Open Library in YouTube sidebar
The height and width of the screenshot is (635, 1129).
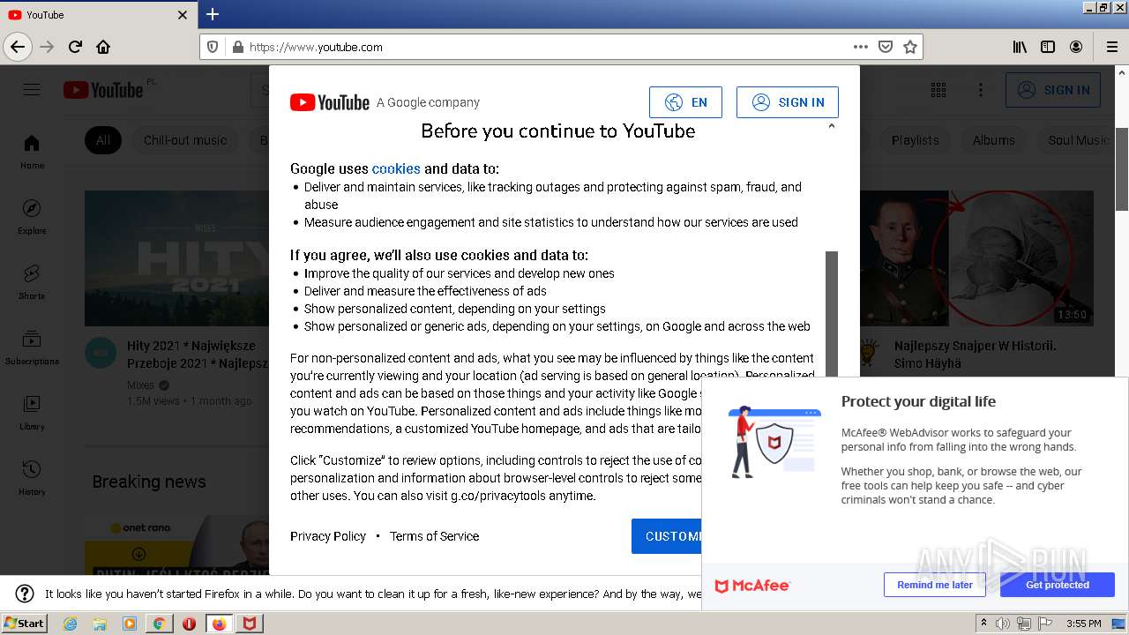click(x=32, y=413)
